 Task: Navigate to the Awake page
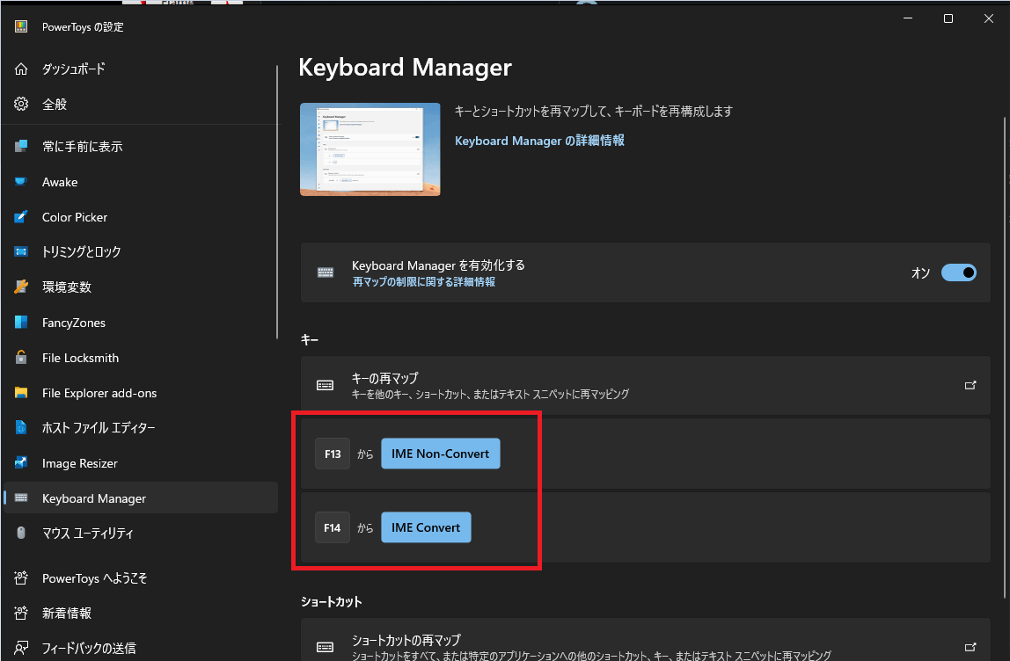pos(141,182)
